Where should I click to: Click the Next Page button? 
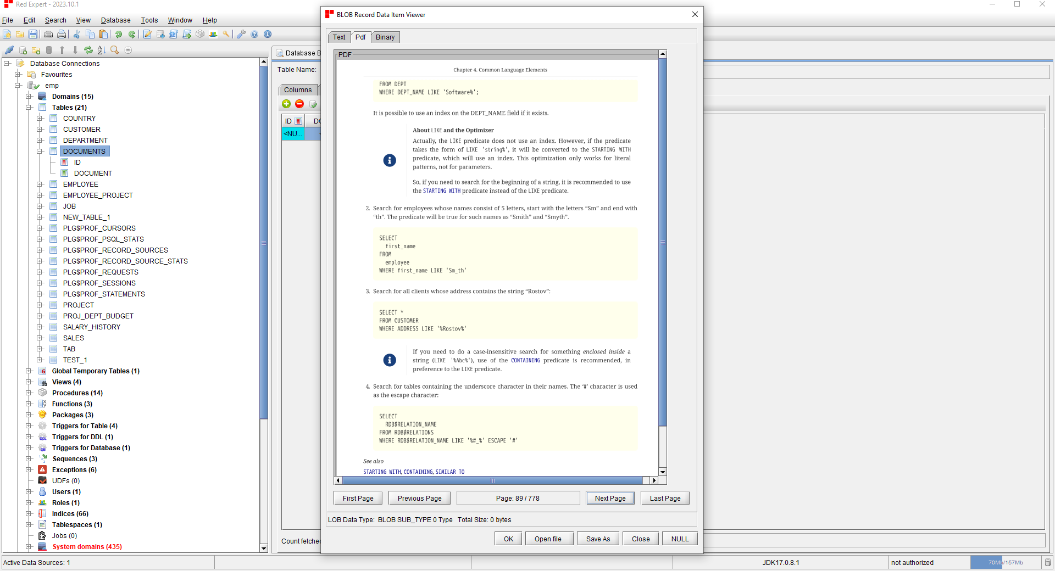tap(610, 498)
